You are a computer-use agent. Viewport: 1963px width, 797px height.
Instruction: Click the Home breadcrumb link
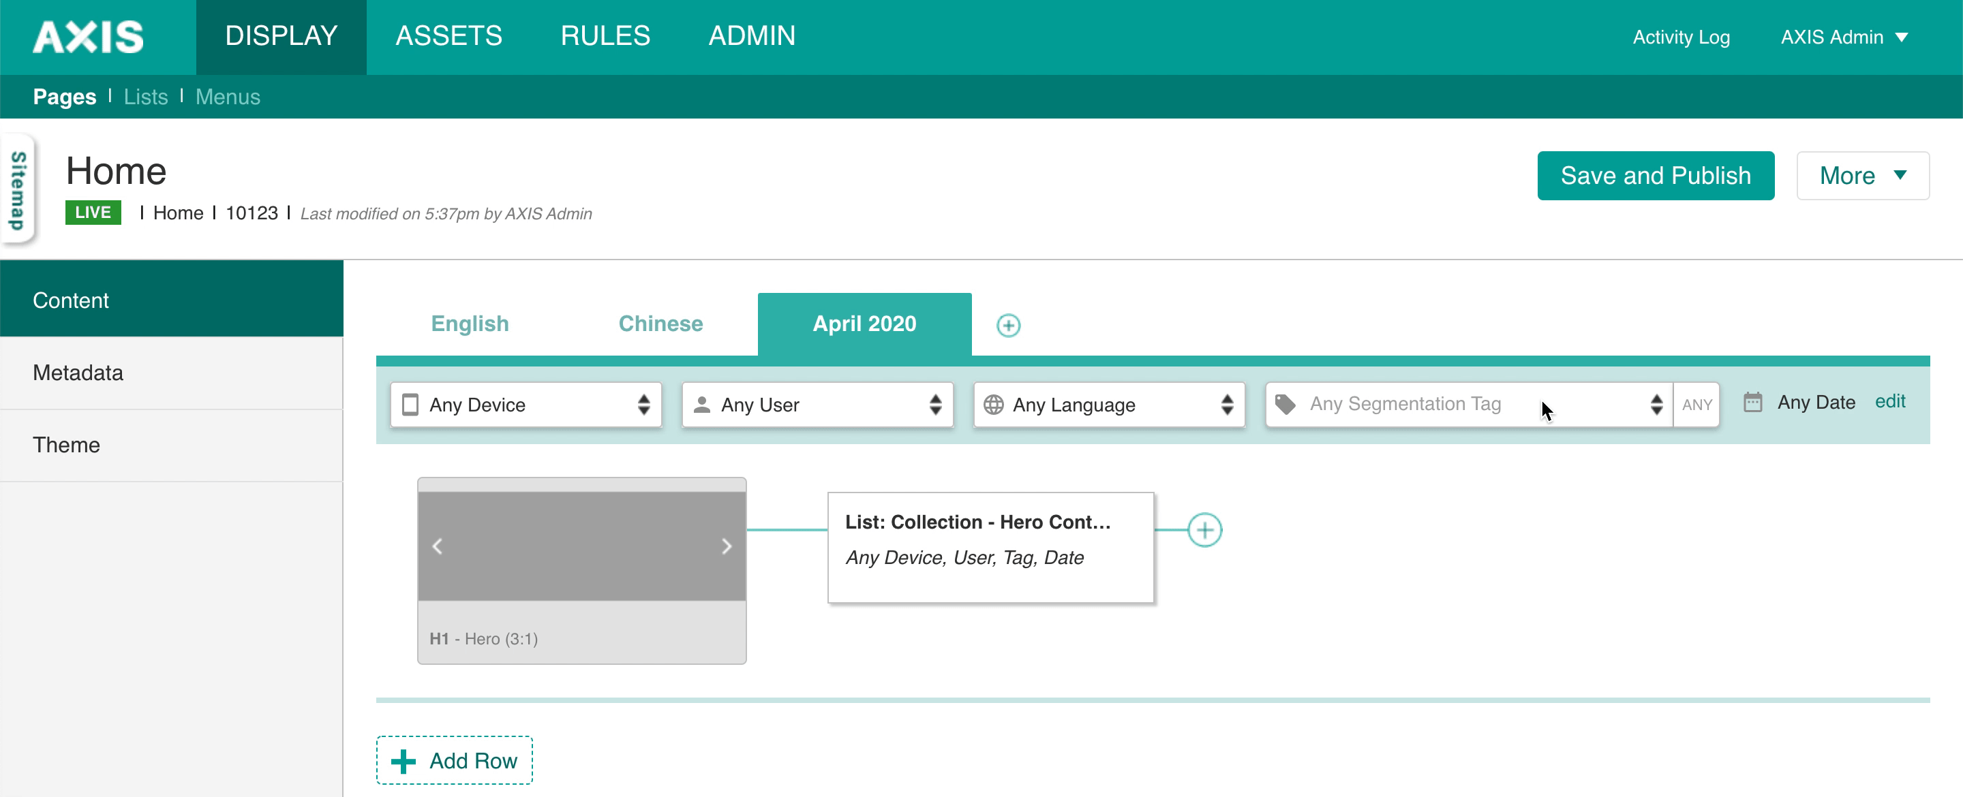coord(179,213)
